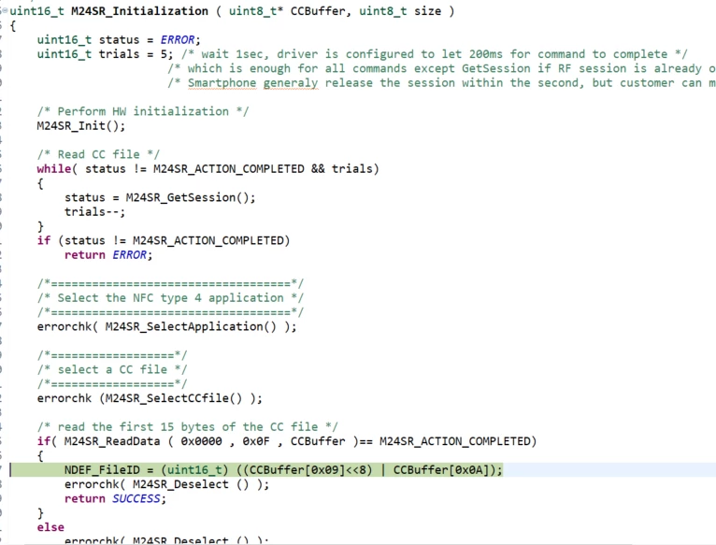Click the errorchk M24SR_Deselect line under NDEF_FileID

coord(166,484)
